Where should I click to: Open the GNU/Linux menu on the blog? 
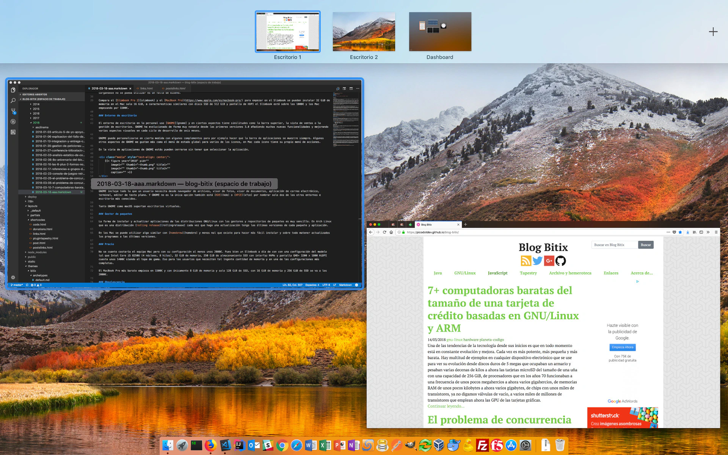pos(464,273)
